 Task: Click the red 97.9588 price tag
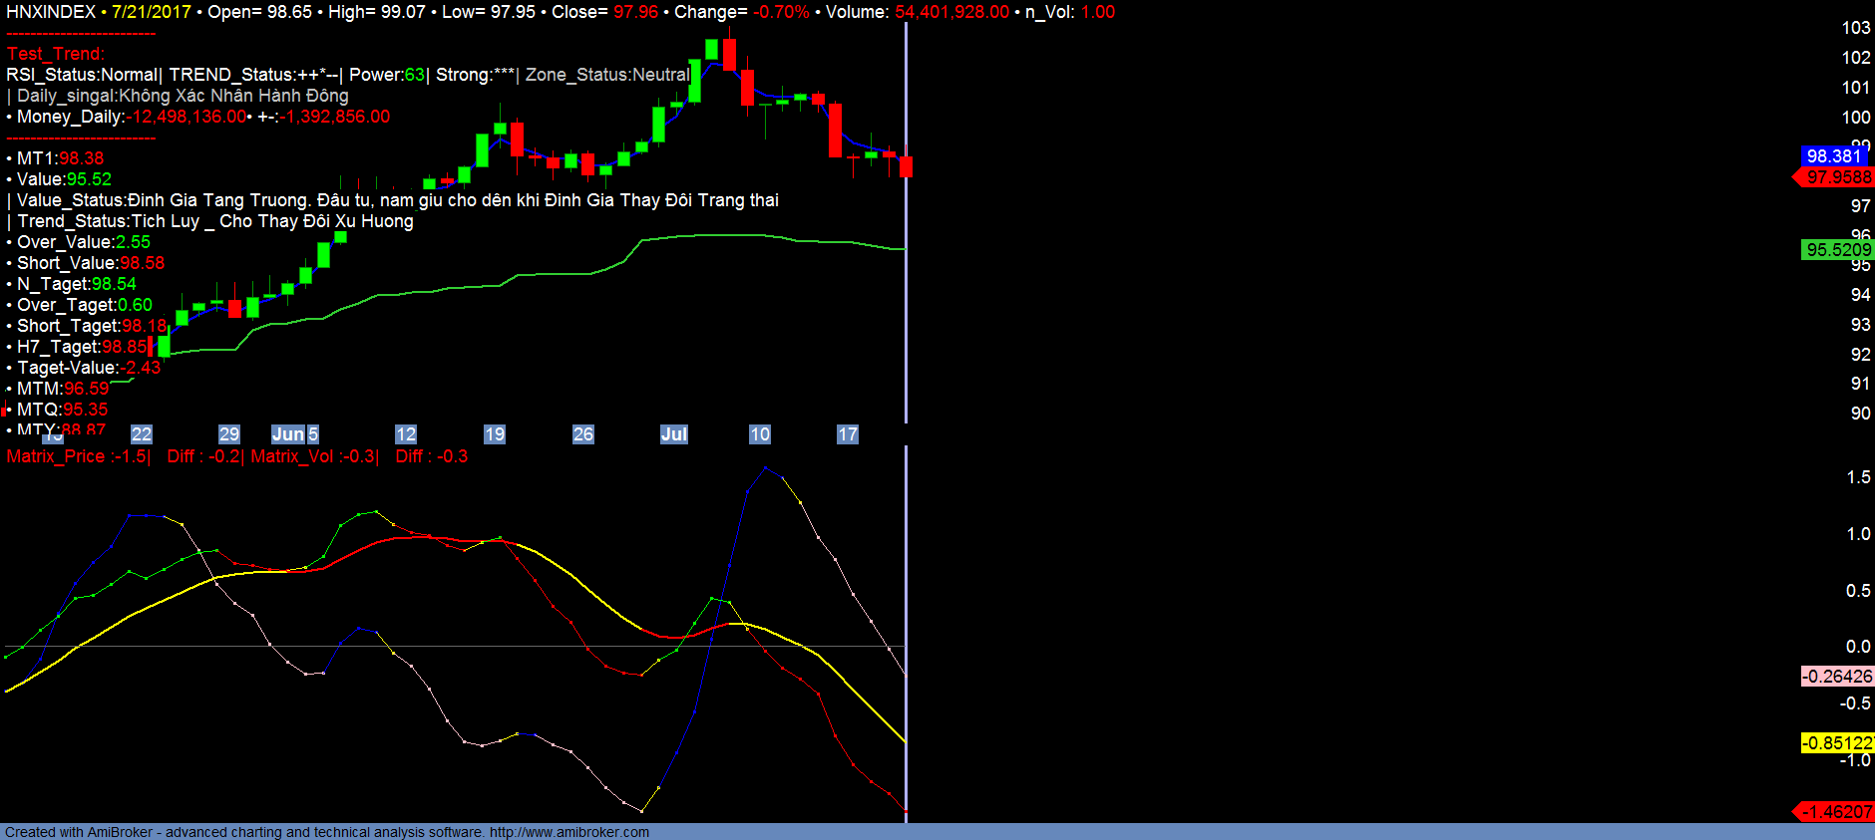pos(1838,177)
